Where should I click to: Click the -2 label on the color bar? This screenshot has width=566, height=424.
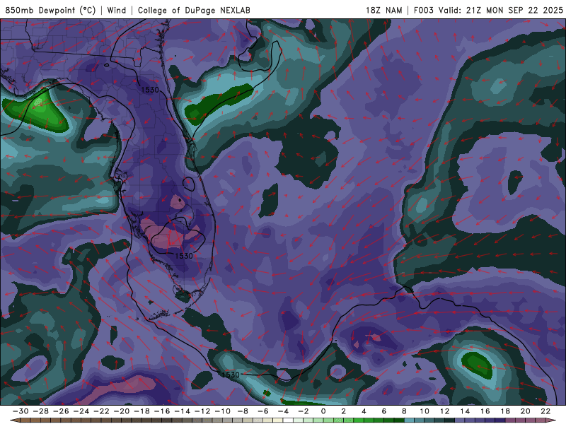[x=304, y=411]
